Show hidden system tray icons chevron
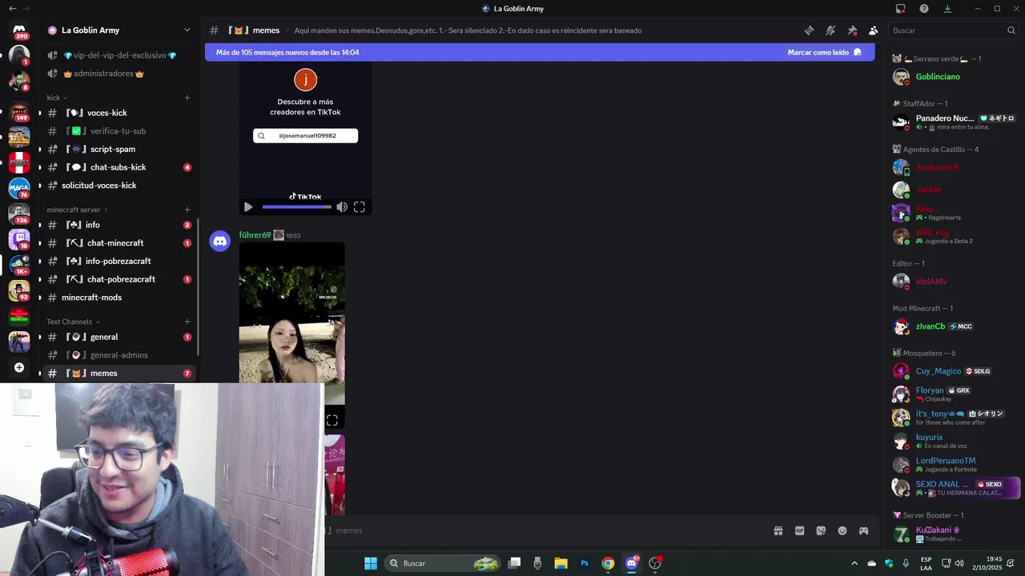Viewport: 1025px width, 576px height. pyautogui.click(x=854, y=563)
